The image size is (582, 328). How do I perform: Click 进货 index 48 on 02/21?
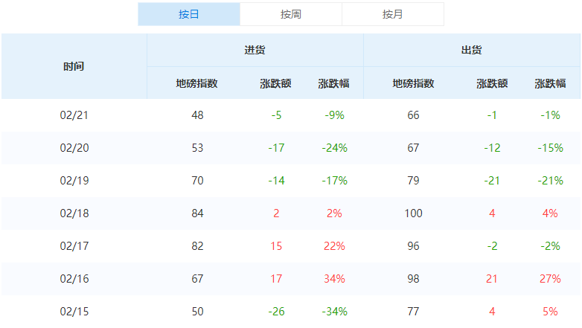click(197, 115)
